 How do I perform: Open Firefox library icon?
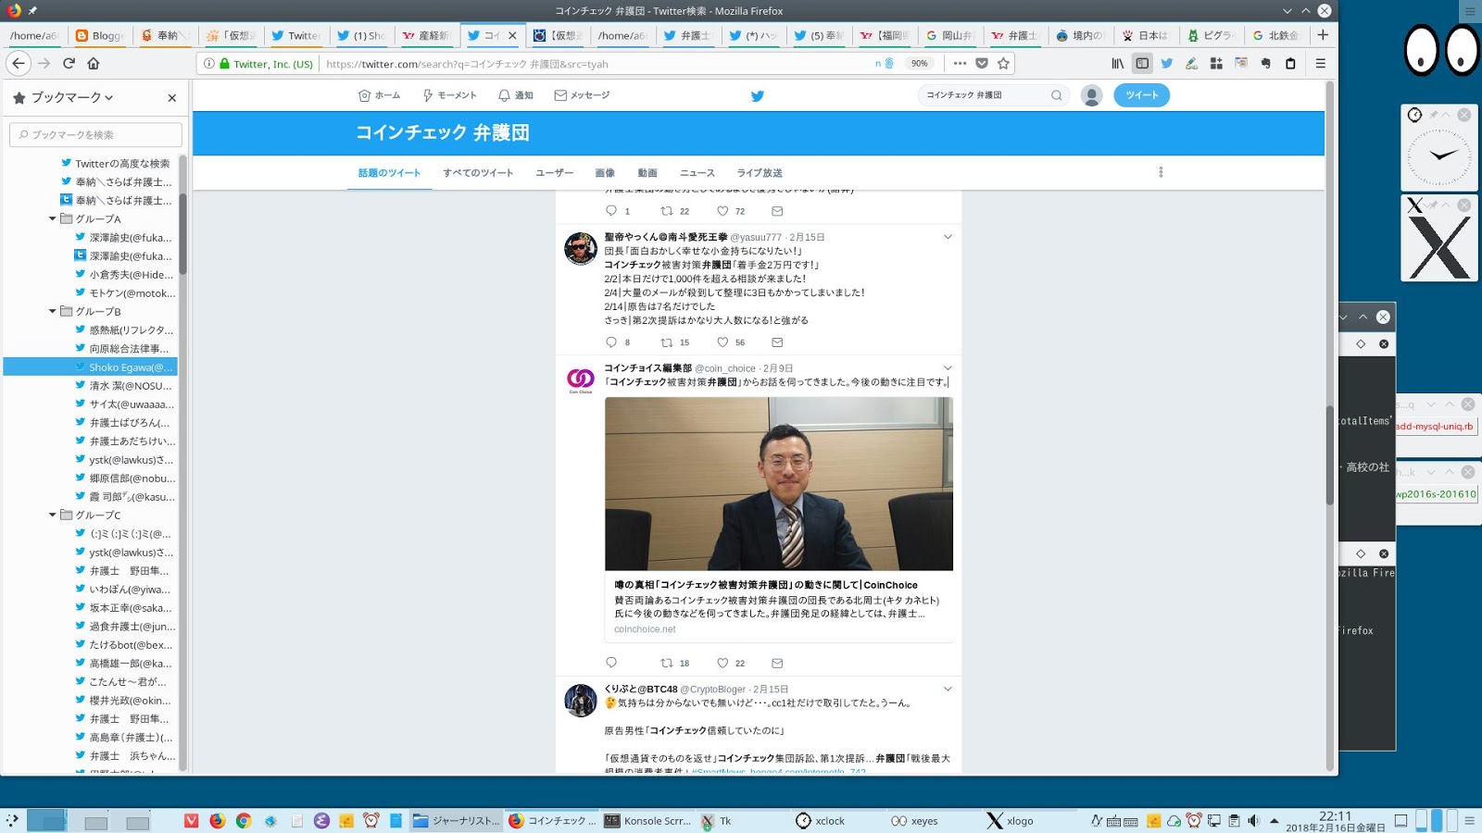pyautogui.click(x=1118, y=63)
